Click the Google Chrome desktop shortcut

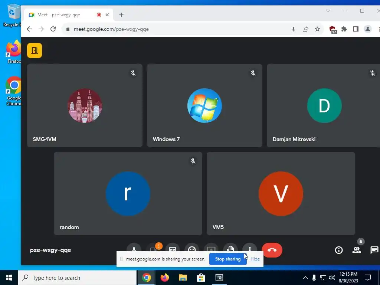point(14,91)
